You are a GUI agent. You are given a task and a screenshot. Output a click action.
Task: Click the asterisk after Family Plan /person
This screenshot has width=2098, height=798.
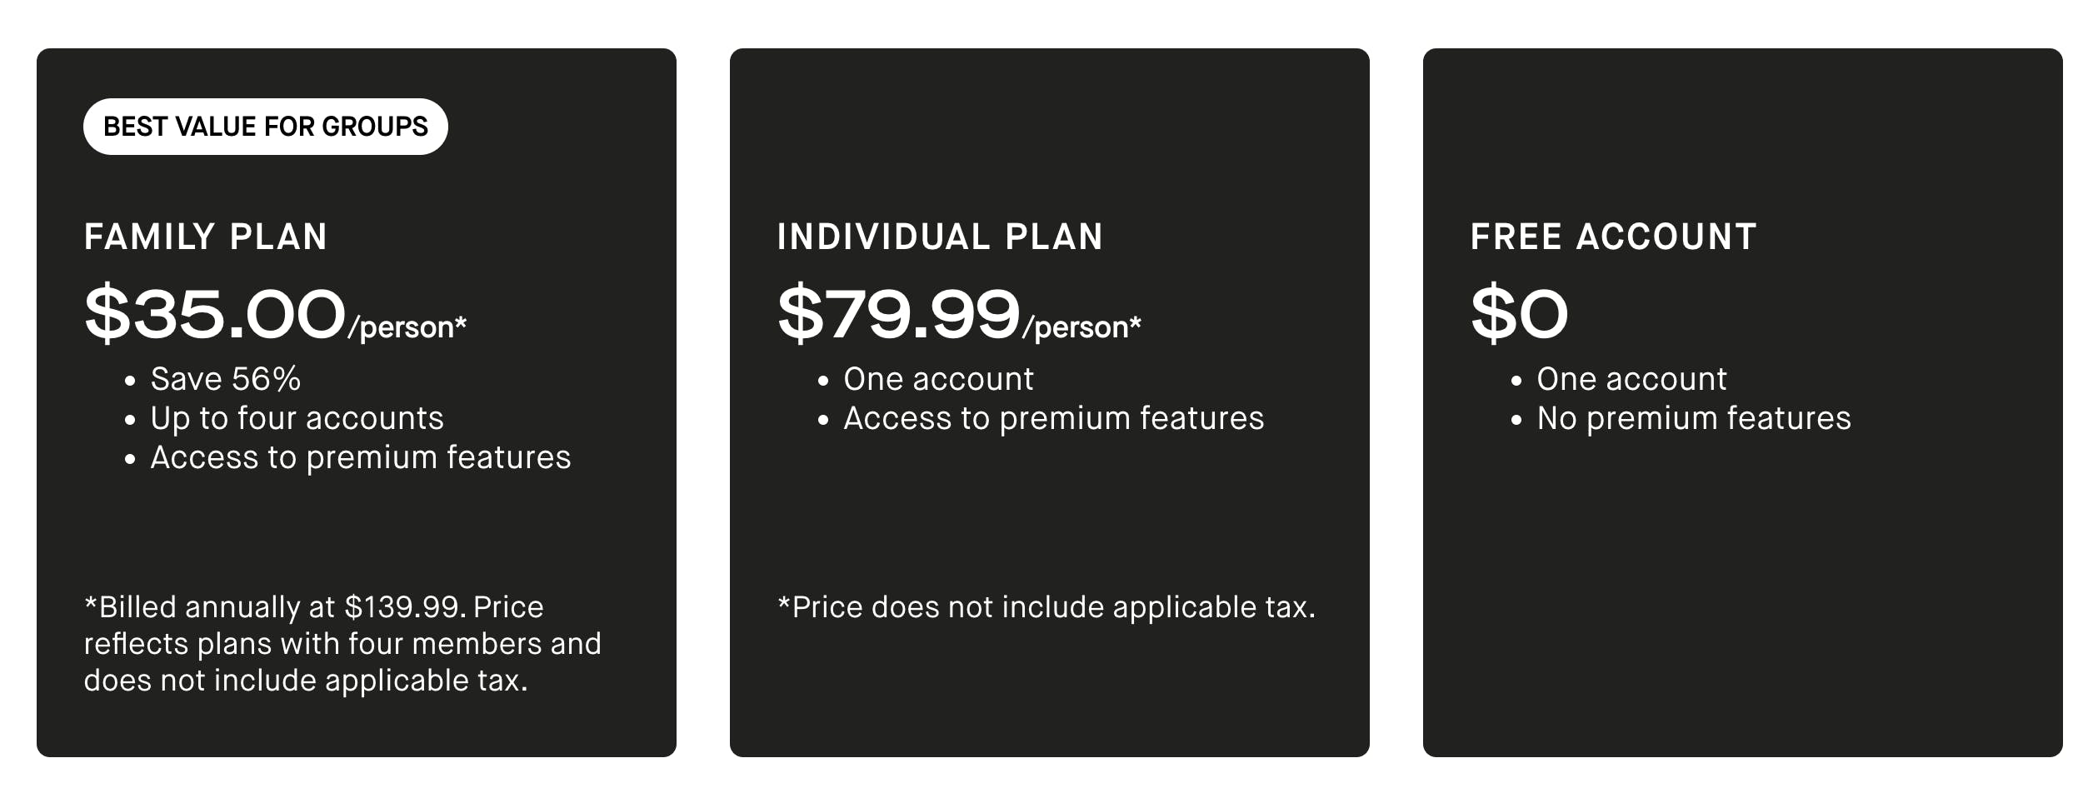coord(461,322)
